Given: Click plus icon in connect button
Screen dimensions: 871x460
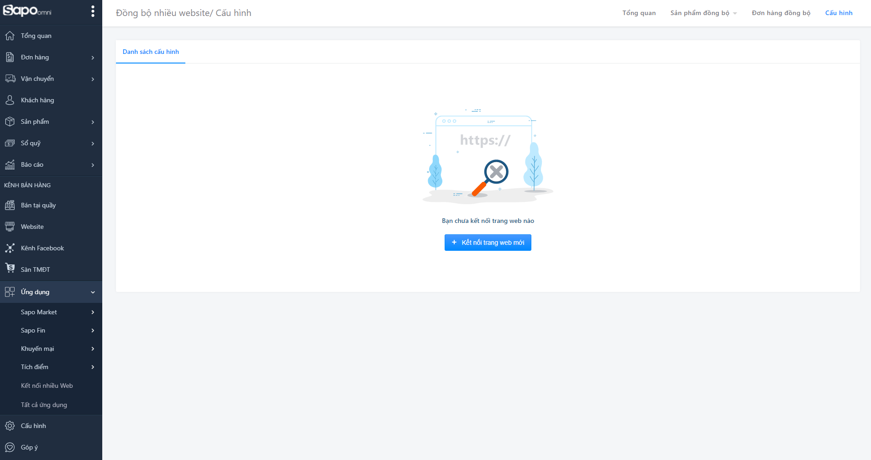Looking at the screenshot, I should pos(454,243).
